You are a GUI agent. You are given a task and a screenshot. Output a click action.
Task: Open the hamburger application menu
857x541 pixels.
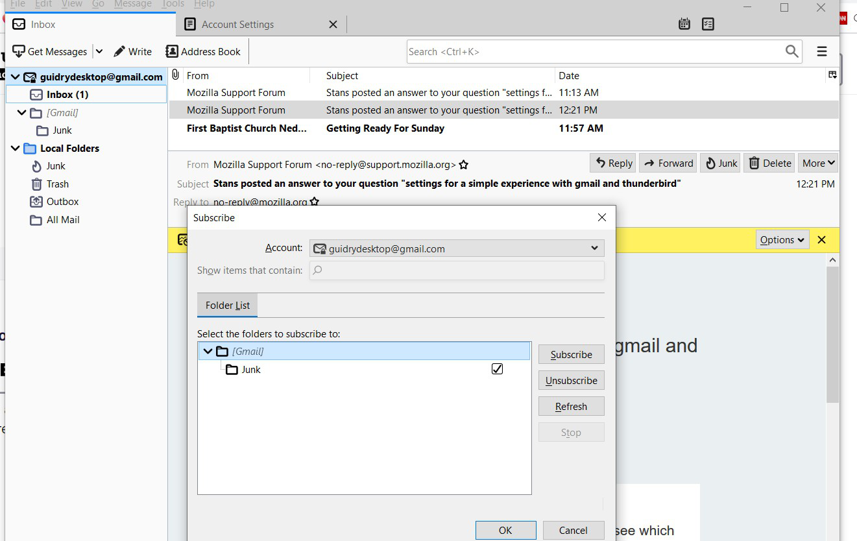point(822,51)
